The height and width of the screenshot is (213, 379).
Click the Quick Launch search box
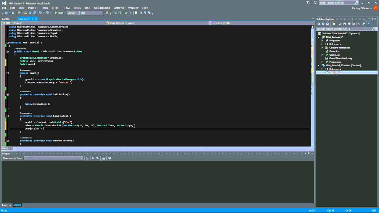[x=339, y=3]
